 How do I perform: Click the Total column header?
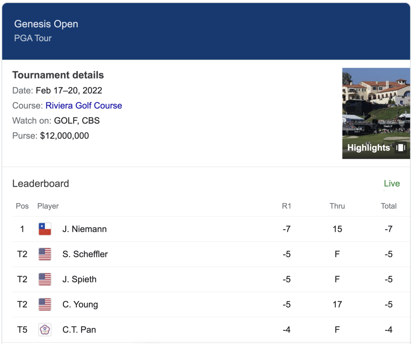pyautogui.click(x=389, y=206)
